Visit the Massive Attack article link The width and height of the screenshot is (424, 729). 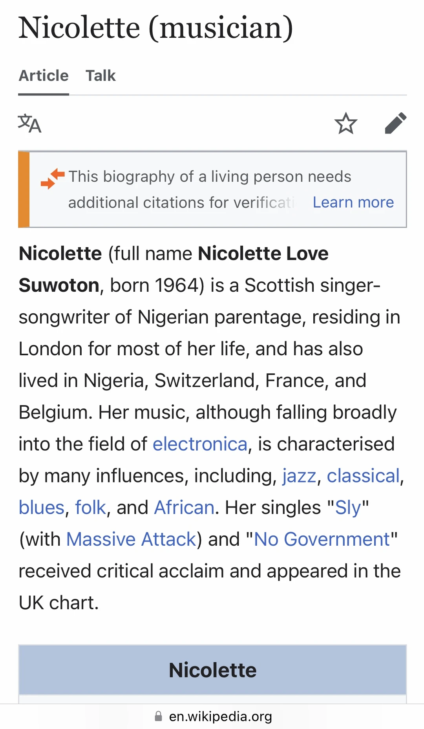click(x=131, y=539)
